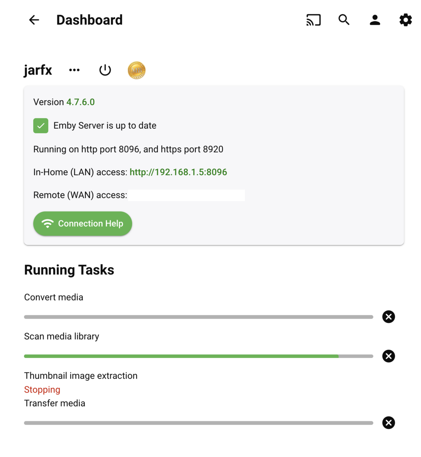Go back using the arrow icon
Viewport: 421px width, 457px height.
pos(34,20)
